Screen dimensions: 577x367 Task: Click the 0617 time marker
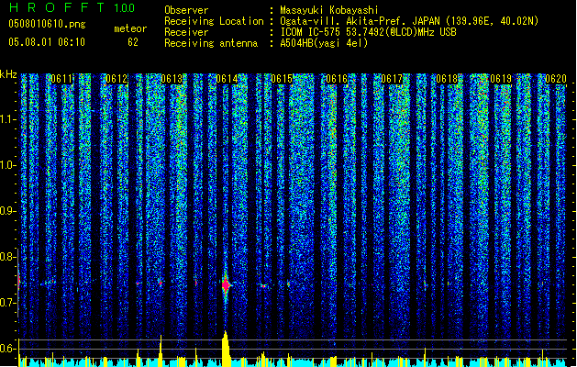point(392,79)
